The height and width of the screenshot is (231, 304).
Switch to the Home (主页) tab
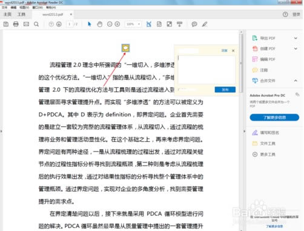point(8,15)
